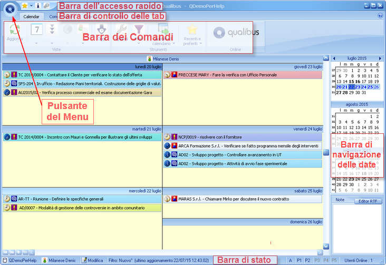This screenshot has width=386, height=265.
Task: Click the spiral icon of 'SFS-204' event
Action: 14,84
